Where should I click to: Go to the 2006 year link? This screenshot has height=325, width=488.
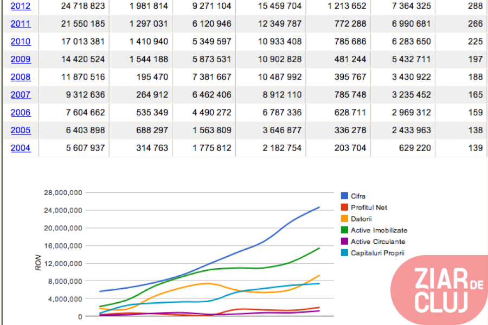pos(21,113)
